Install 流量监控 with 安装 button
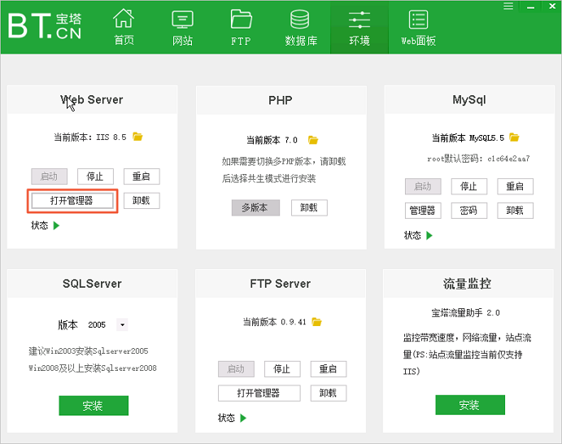 click(x=470, y=405)
